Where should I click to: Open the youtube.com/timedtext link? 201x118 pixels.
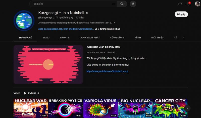[x=108, y=71]
